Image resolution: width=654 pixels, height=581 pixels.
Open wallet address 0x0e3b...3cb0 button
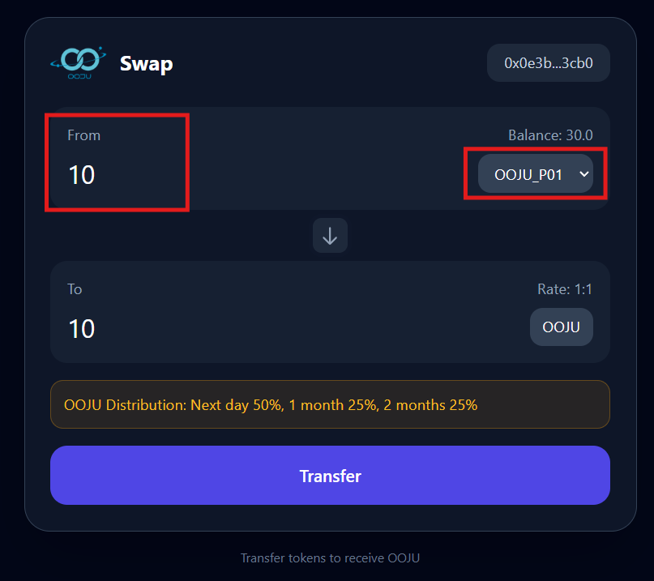coord(548,63)
